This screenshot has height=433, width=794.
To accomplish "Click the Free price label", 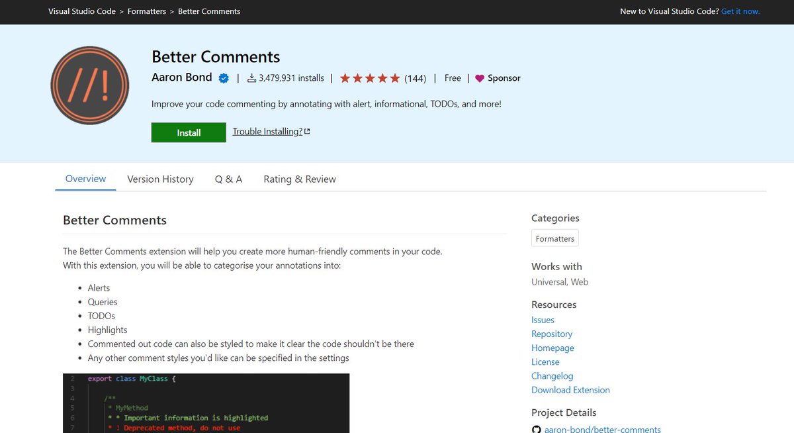I will click(x=453, y=78).
